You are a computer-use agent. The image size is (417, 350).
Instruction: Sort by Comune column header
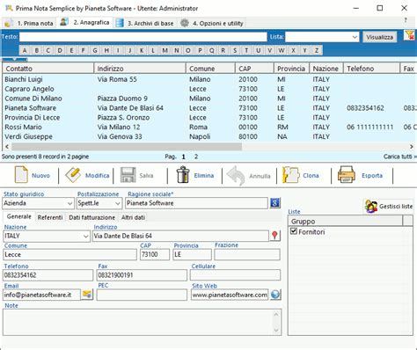[x=210, y=69]
